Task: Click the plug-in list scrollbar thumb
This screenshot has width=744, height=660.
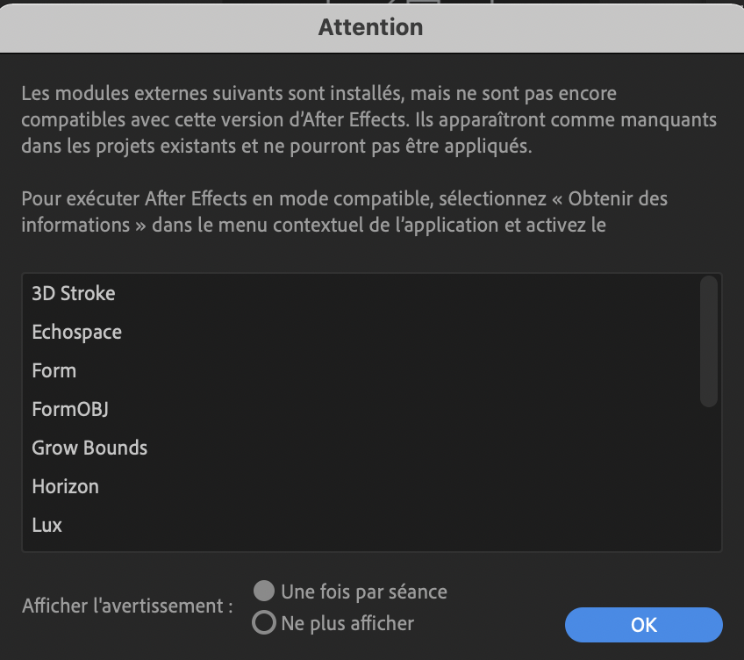Action: (709, 341)
